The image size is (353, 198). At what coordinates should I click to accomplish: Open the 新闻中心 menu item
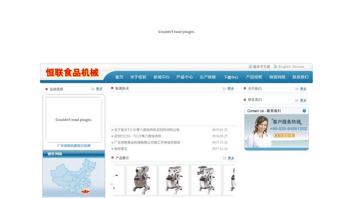[x=162, y=77]
